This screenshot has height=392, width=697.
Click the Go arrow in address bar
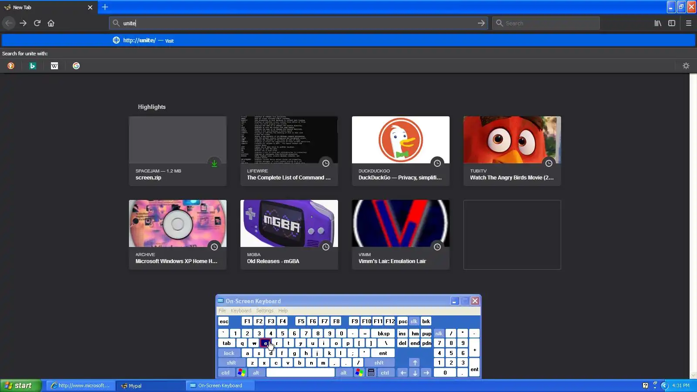click(481, 23)
